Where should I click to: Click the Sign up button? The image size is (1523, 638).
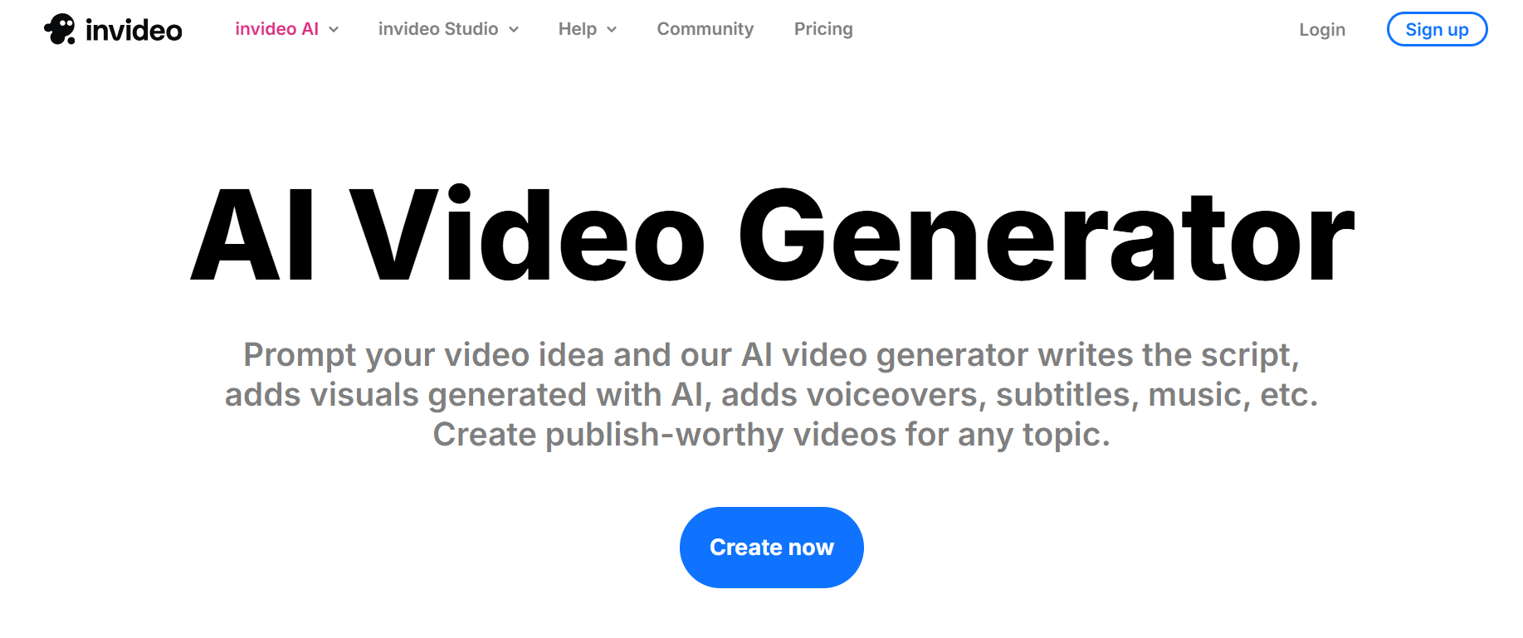point(1437,29)
